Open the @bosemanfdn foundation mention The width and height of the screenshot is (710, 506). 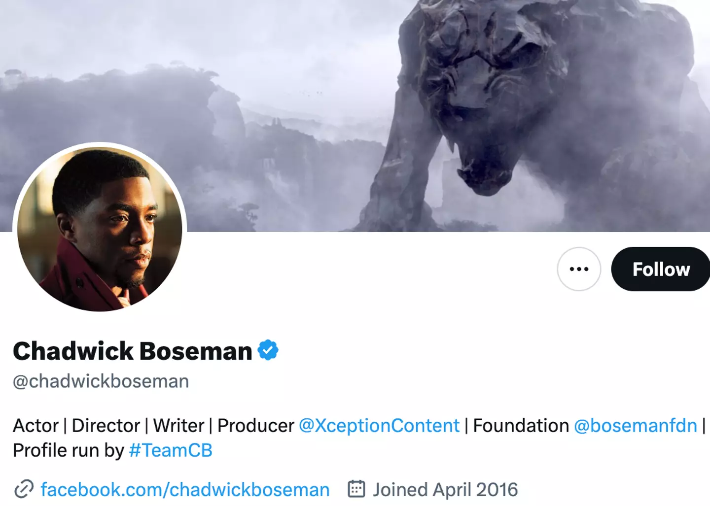click(x=636, y=426)
